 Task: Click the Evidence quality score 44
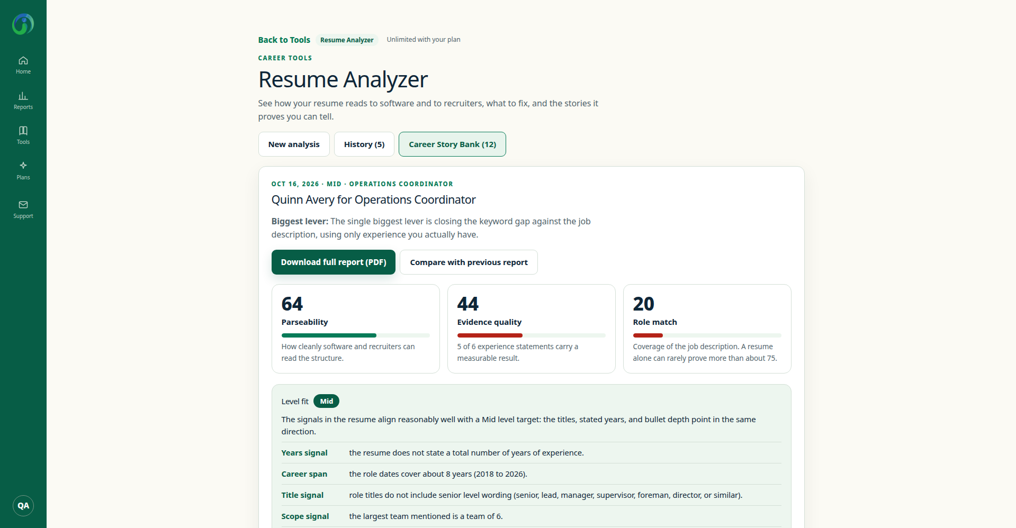(x=468, y=304)
